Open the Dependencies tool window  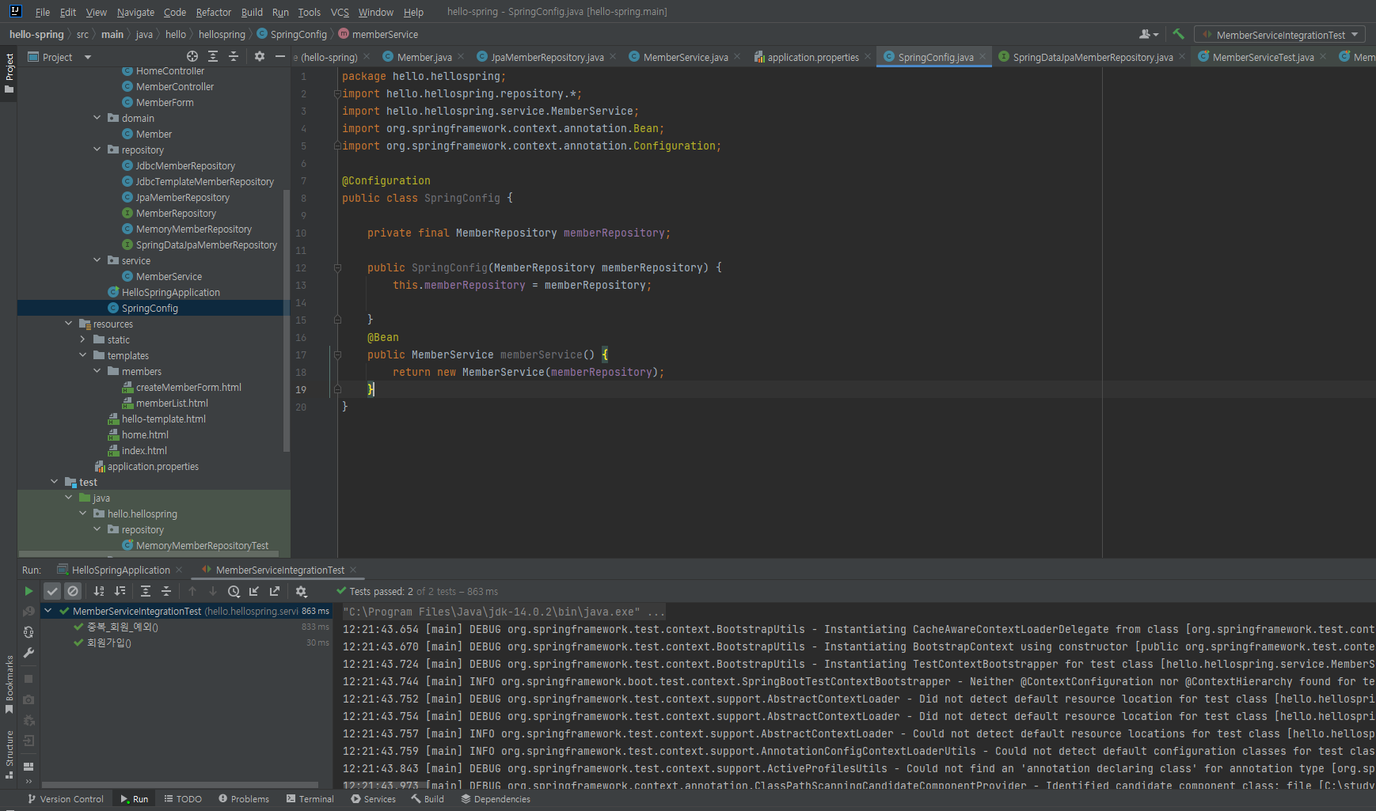click(x=496, y=799)
